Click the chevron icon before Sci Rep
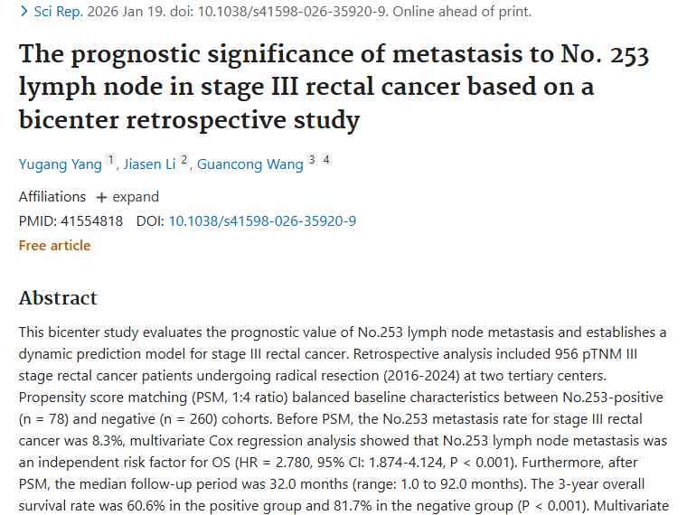 point(24,12)
